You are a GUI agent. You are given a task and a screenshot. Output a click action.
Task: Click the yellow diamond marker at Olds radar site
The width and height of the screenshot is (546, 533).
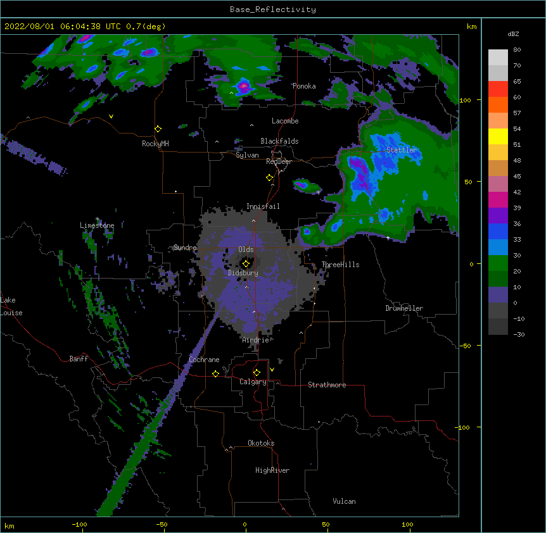pyautogui.click(x=246, y=264)
